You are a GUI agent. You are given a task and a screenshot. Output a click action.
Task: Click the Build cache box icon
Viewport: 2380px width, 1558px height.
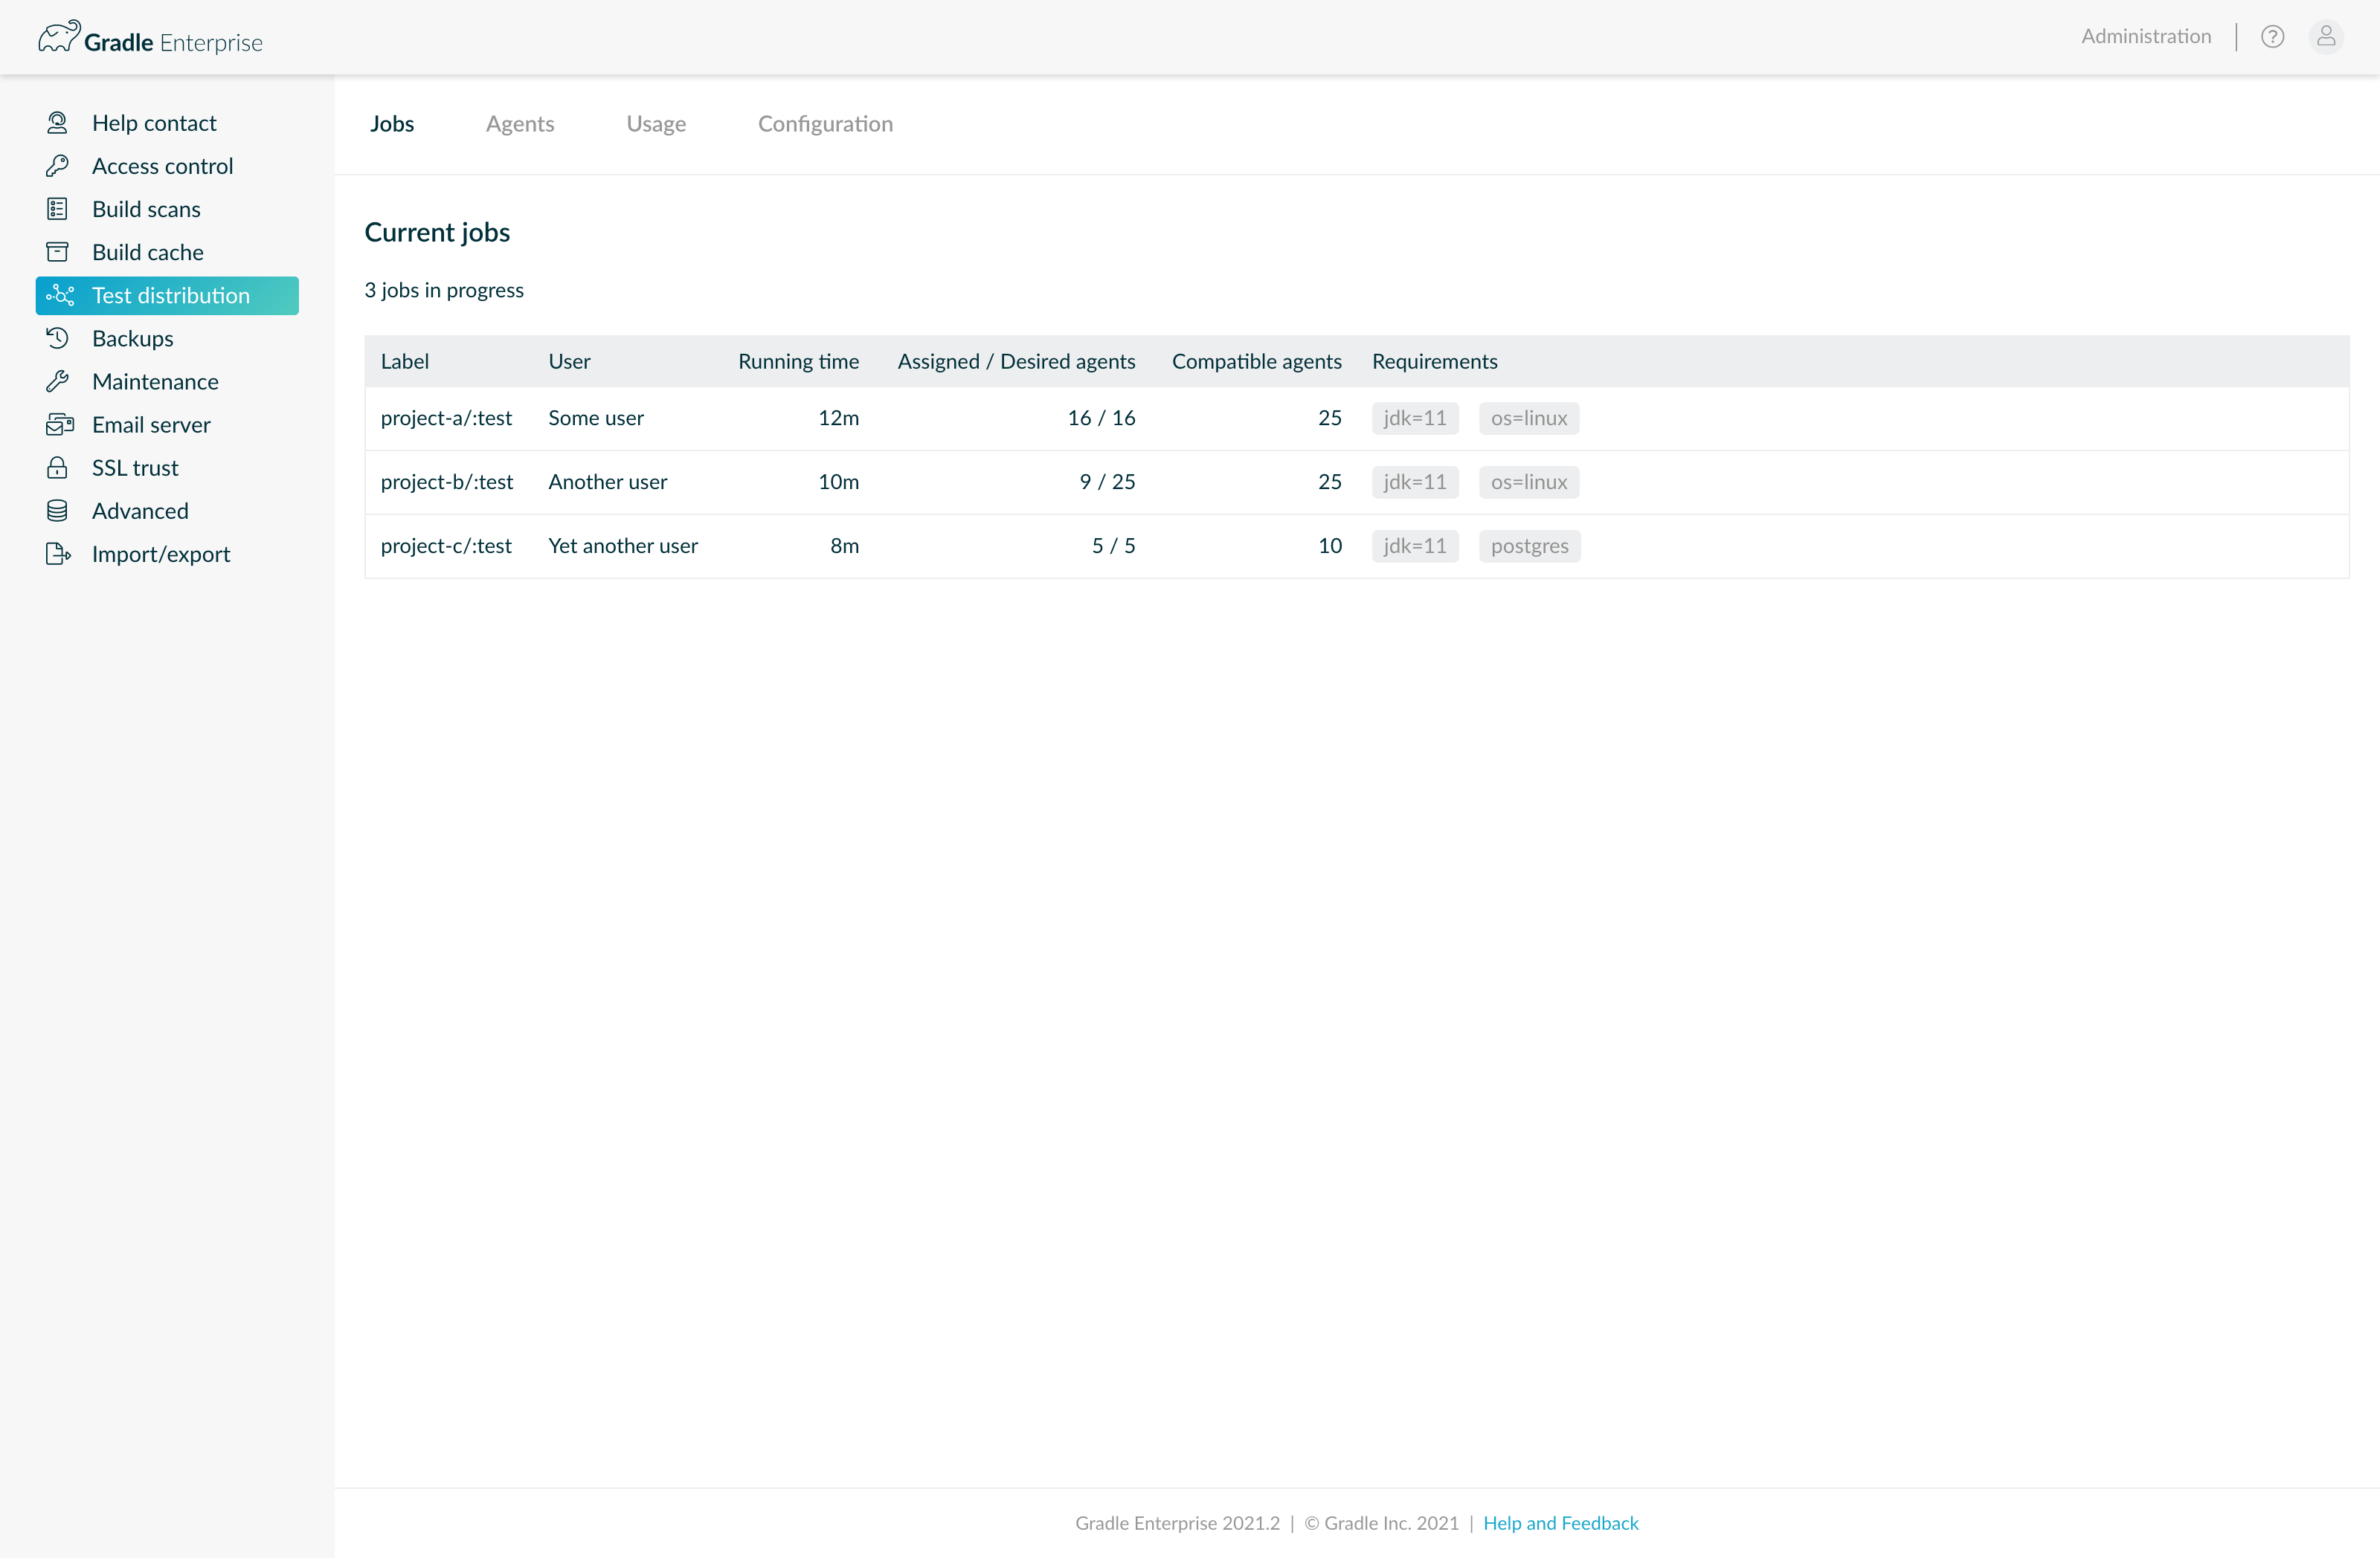click(x=57, y=252)
